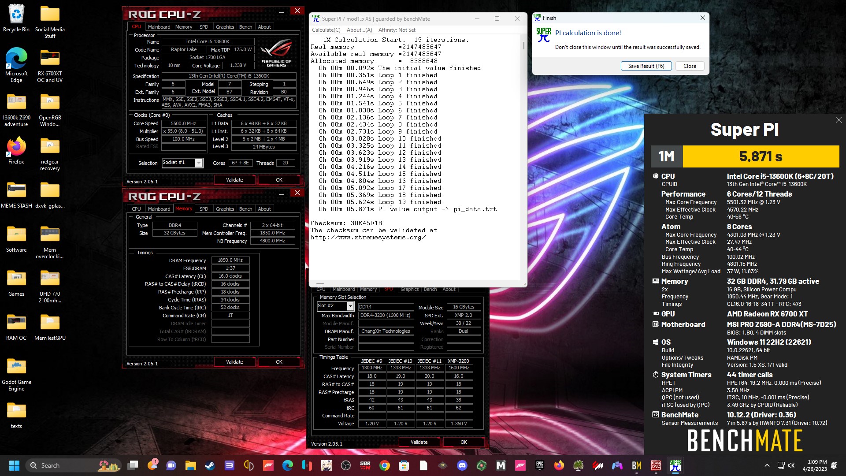The image size is (846, 476).
Task: Open the Software folder on the desktop
Action: [16, 238]
